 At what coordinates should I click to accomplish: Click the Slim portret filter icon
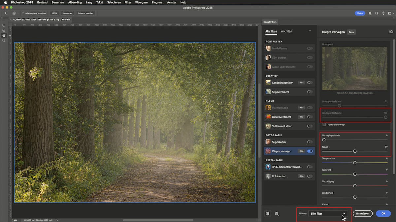tap(268, 58)
